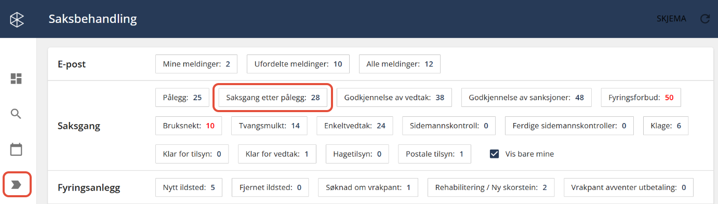Screen dimensions: 718x204
Task: Click the Saksgang section label
Action: coord(79,126)
